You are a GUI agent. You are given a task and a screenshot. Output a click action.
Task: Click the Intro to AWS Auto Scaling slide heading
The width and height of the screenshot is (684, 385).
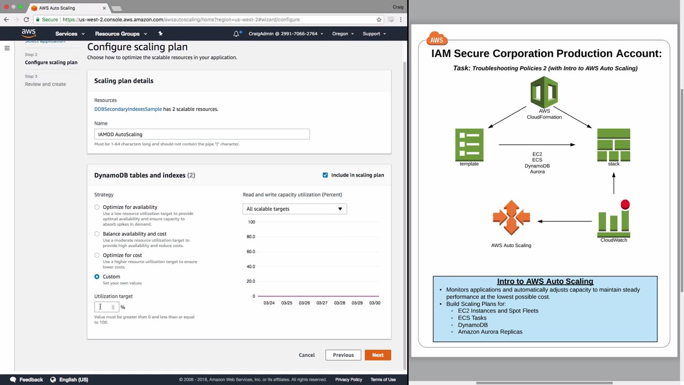tap(545, 281)
